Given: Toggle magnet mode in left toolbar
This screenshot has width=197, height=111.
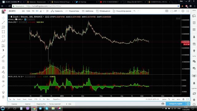Looking at the screenshot, I should point(3,67).
